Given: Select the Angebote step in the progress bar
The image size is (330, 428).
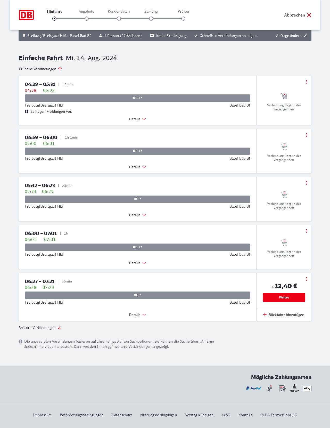Looking at the screenshot, I should click(x=87, y=19).
